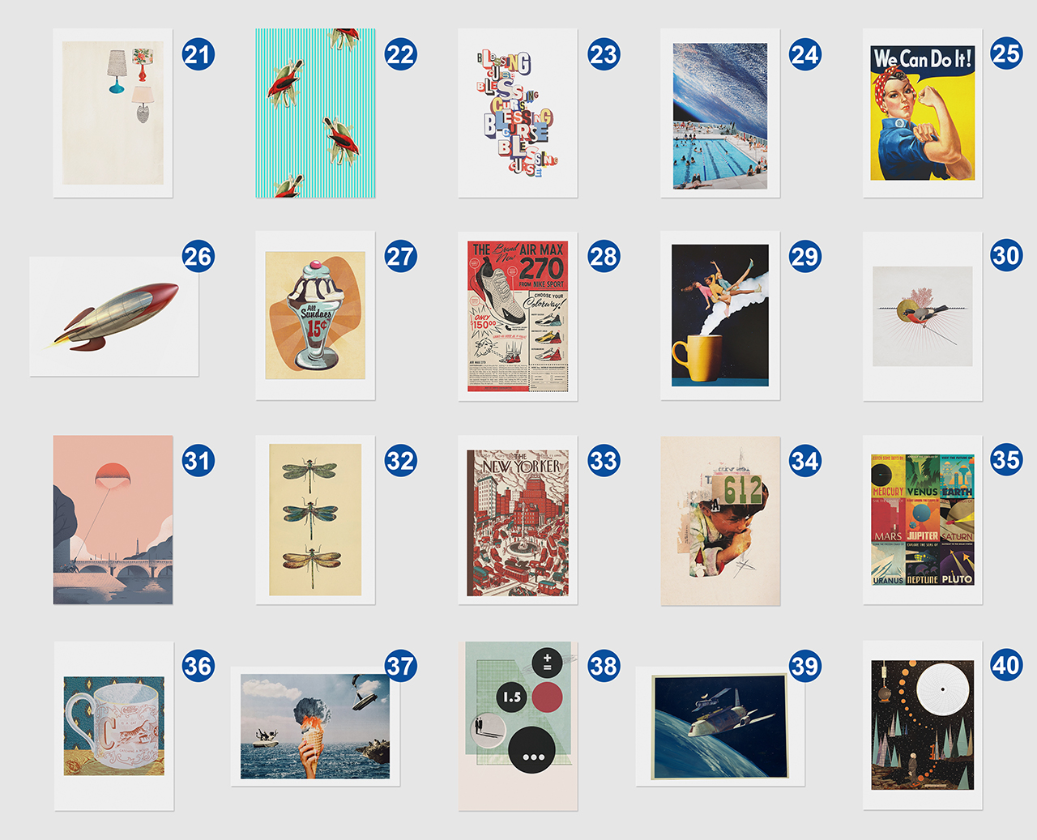Screen dimensions: 1037x840
Task: Open the planets travel poster grid
Action: click(923, 520)
